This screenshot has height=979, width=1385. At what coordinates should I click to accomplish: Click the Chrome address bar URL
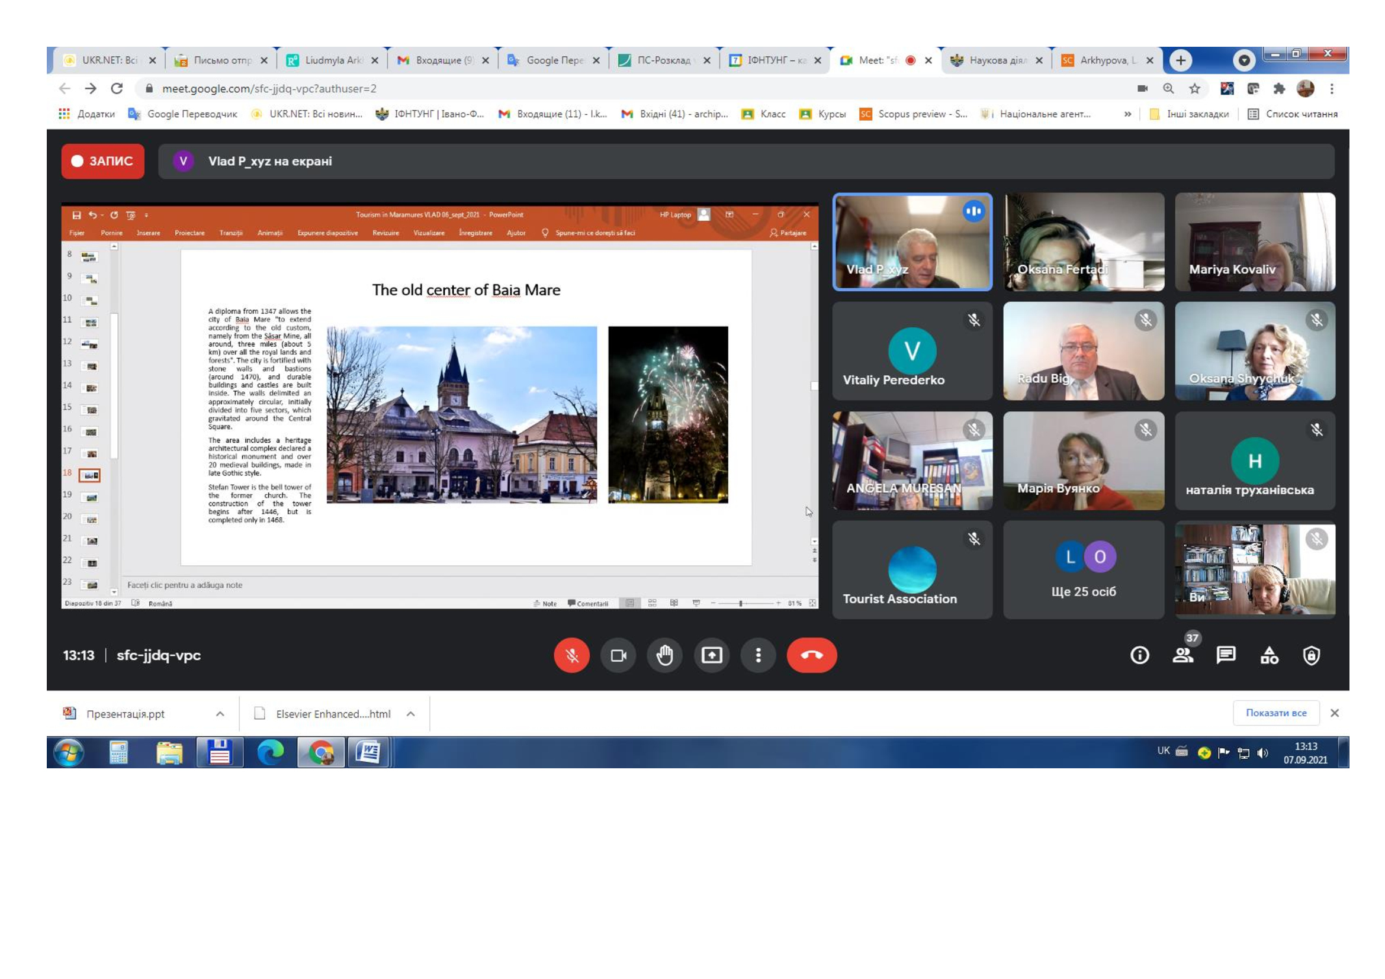(269, 89)
